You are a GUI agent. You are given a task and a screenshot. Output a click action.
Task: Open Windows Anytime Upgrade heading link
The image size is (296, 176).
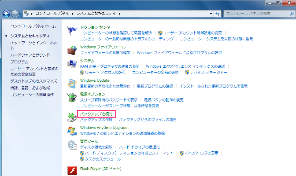[x=104, y=128]
